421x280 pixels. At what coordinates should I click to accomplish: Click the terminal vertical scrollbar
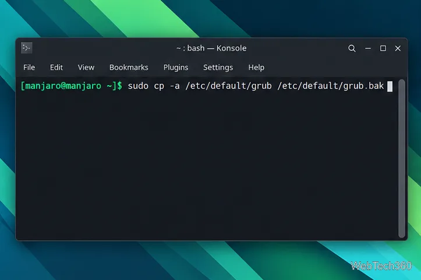pyautogui.click(x=402, y=159)
